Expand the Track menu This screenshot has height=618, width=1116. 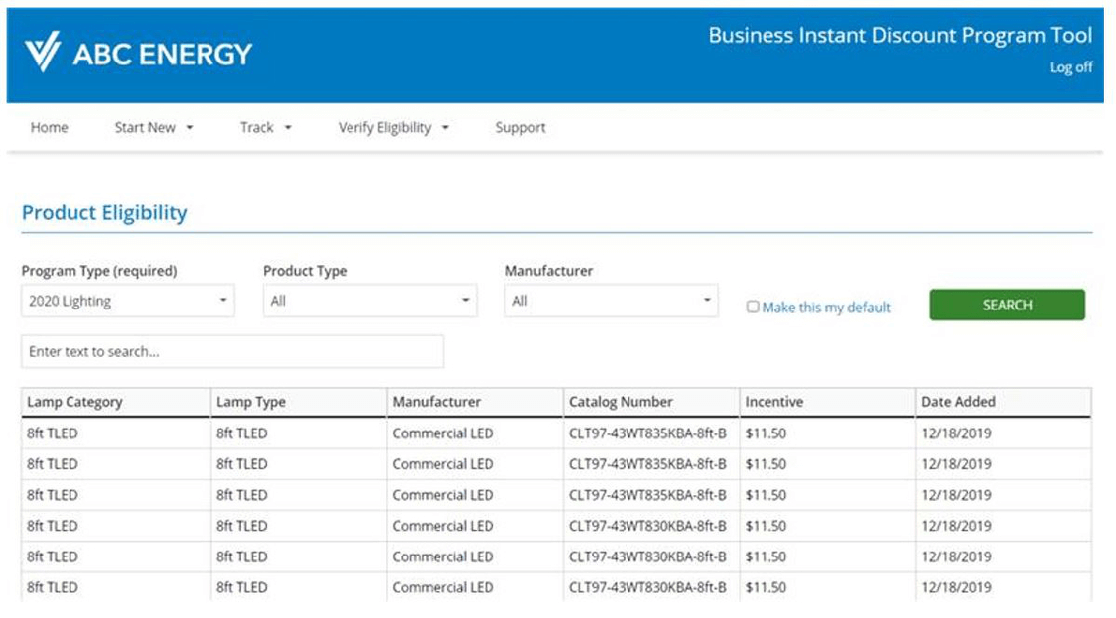point(265,127)
